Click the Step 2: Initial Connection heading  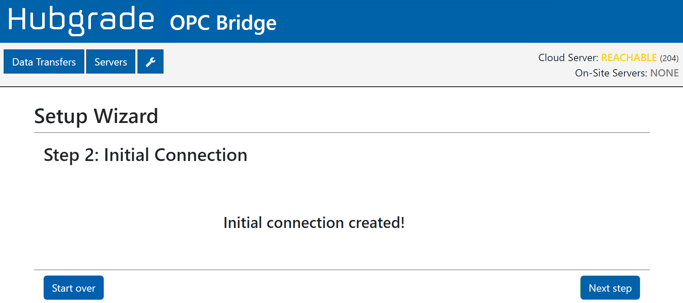coord(146,155)
